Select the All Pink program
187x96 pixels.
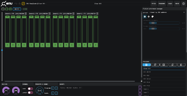[164, 86]
